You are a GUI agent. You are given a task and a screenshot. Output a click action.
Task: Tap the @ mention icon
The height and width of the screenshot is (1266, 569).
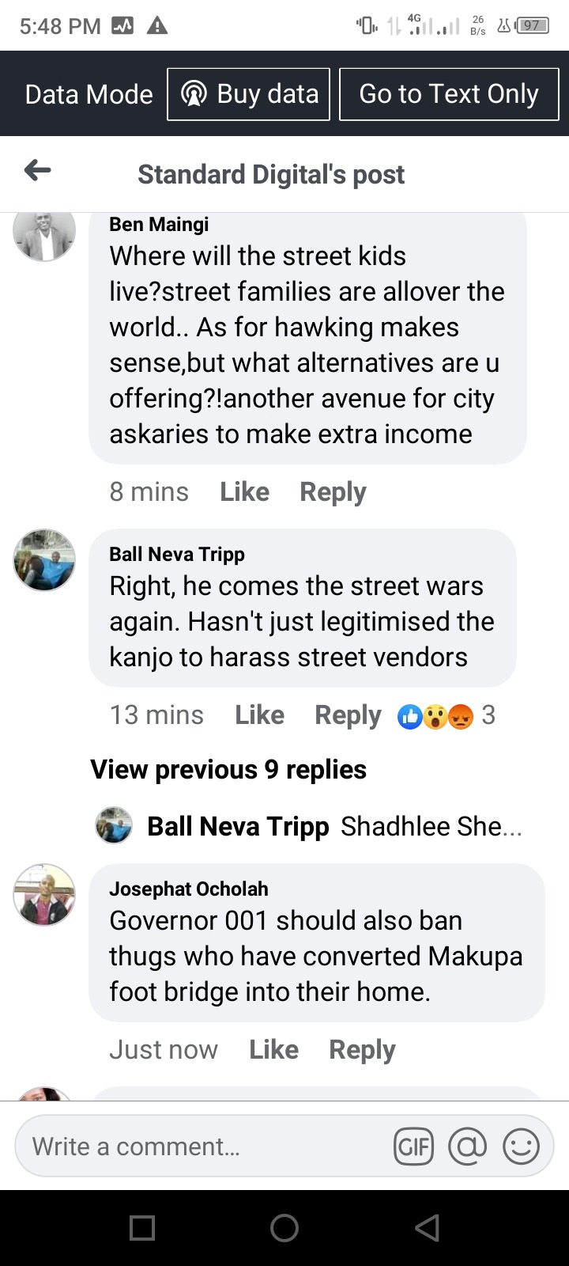coord(467,1146)
